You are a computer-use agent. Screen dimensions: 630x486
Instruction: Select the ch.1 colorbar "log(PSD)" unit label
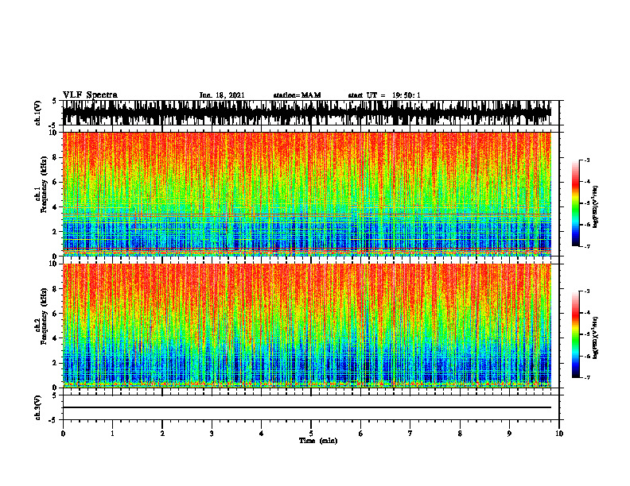pos(596,207)
